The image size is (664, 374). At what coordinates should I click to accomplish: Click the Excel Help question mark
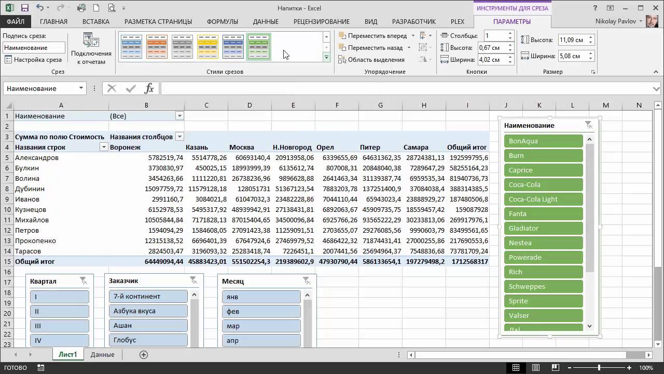point(594,8)
